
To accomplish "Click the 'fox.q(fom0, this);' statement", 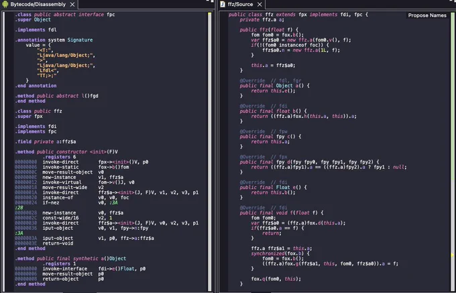I will click(x=276, y=279).
